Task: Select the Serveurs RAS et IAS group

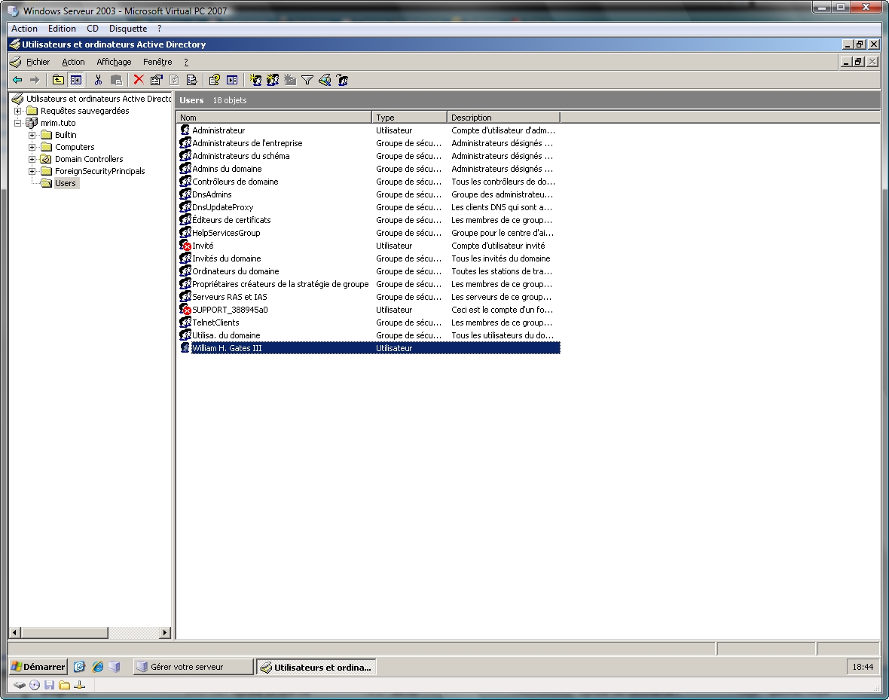Action: tap(368, 297)
